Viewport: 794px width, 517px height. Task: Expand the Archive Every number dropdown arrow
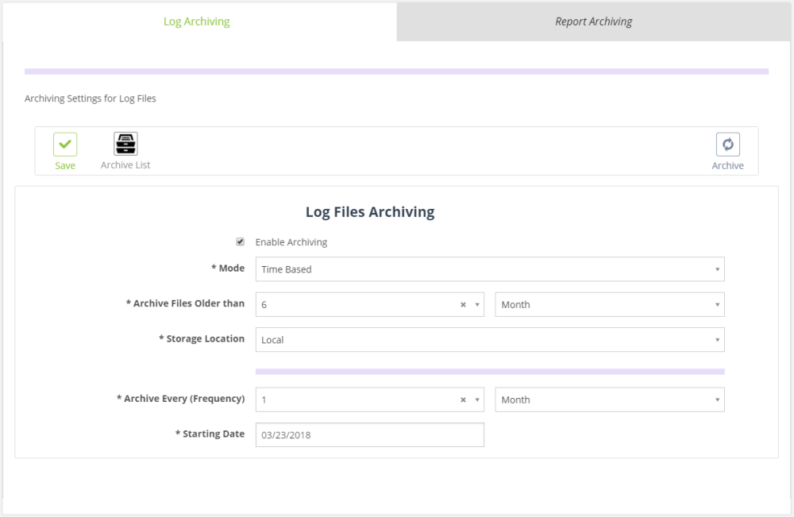pyautogui.click(x=477, y=400)
